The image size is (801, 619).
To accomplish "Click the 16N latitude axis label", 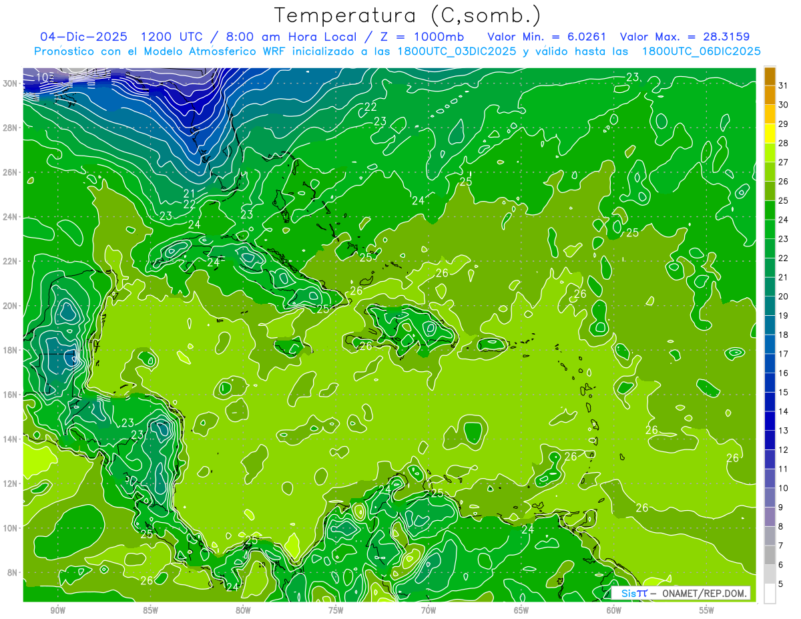I will coord(11,395).
